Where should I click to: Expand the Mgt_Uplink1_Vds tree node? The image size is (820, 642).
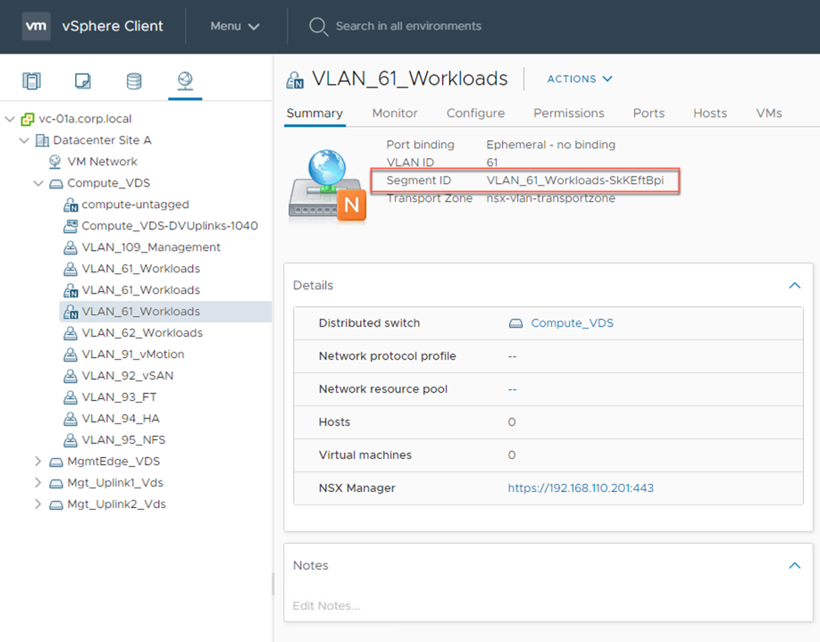[x=38, y=482]
